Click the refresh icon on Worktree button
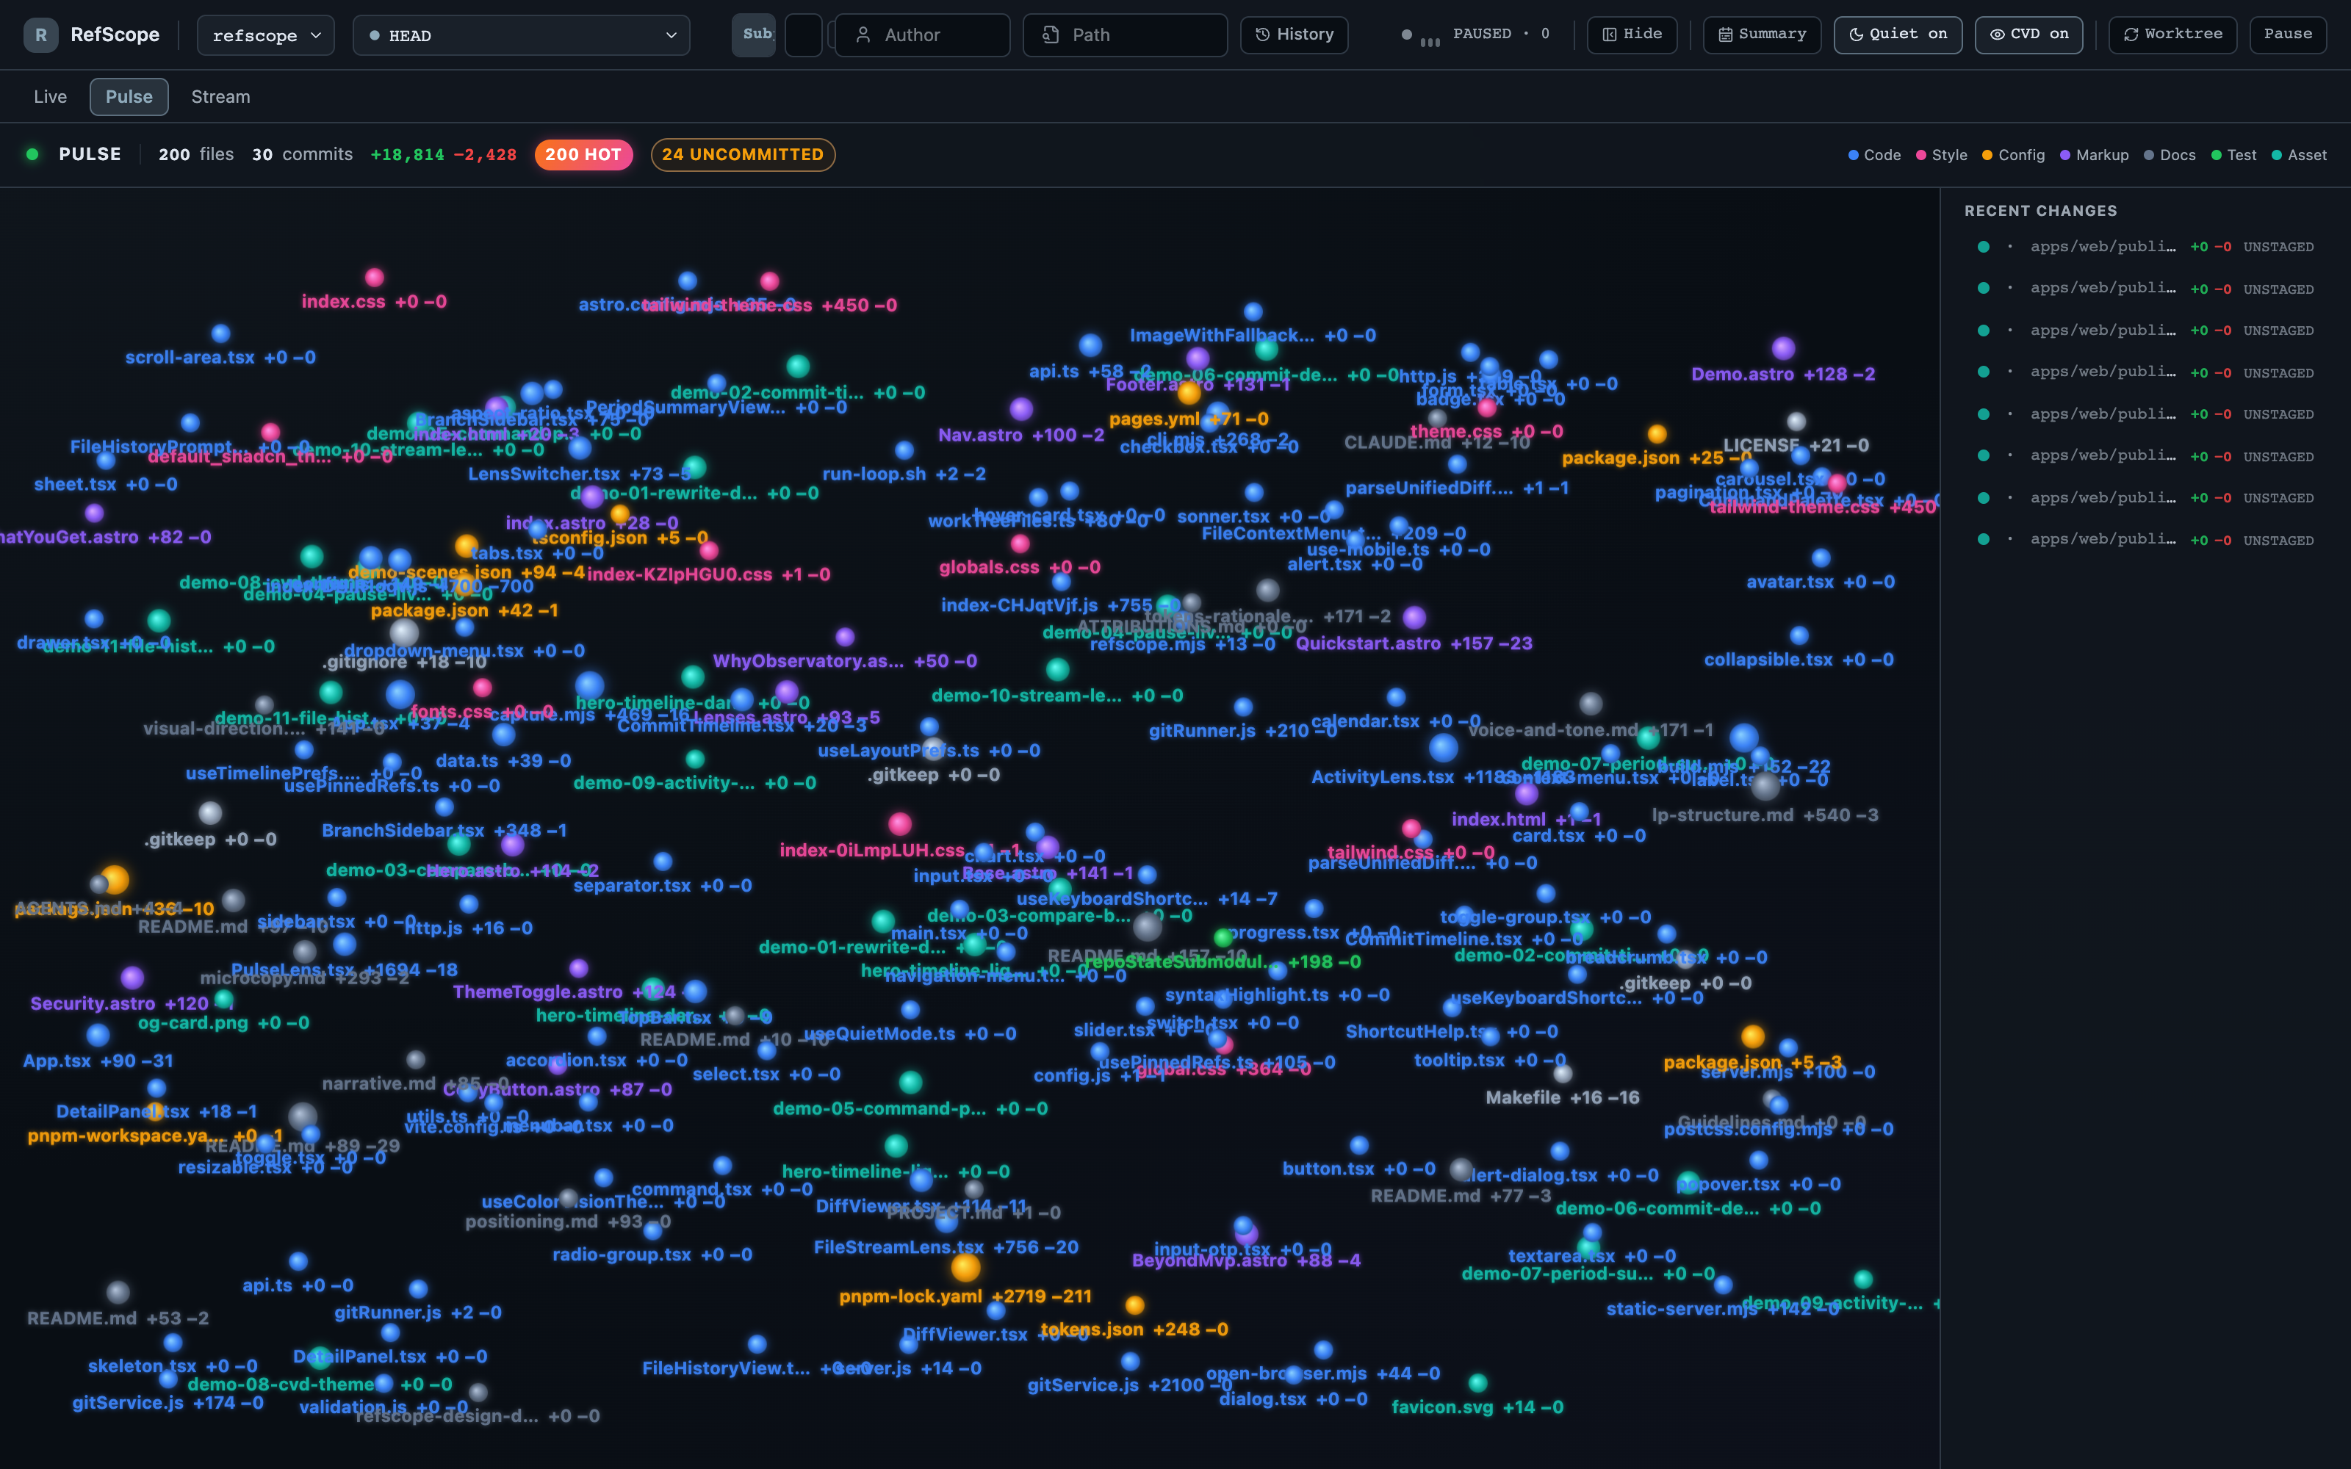2351x1469 pixels. [x=2131, y=35]
